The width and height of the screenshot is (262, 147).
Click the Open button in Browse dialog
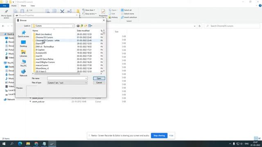point(99,78)
